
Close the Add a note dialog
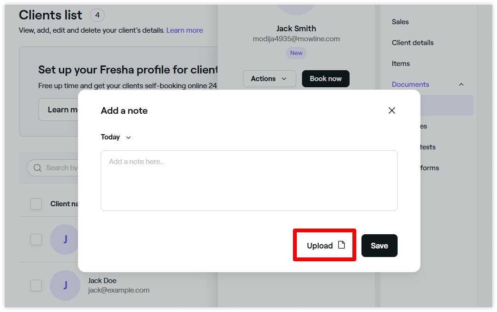(392, 110)
